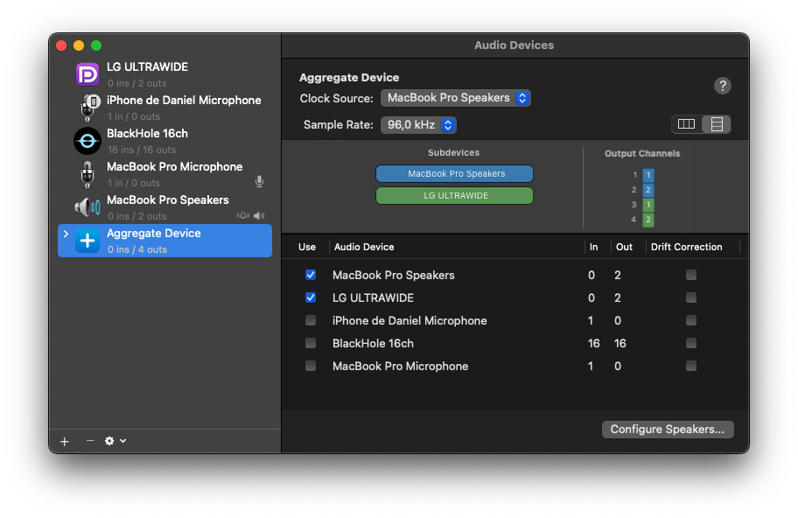798x518 pixels.
Task: Select BlackHole 16ch in the sidebar
Action: click(x=164, y=141)
